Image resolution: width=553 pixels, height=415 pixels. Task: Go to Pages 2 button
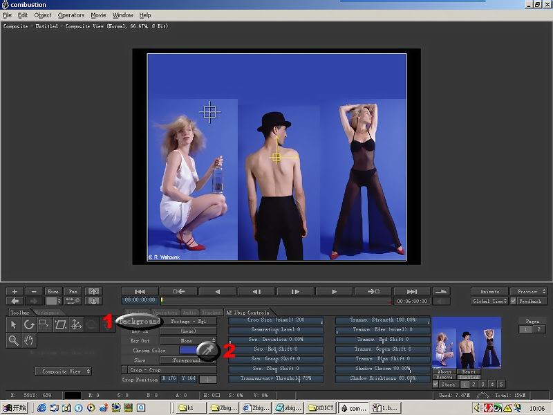(539, 329)
